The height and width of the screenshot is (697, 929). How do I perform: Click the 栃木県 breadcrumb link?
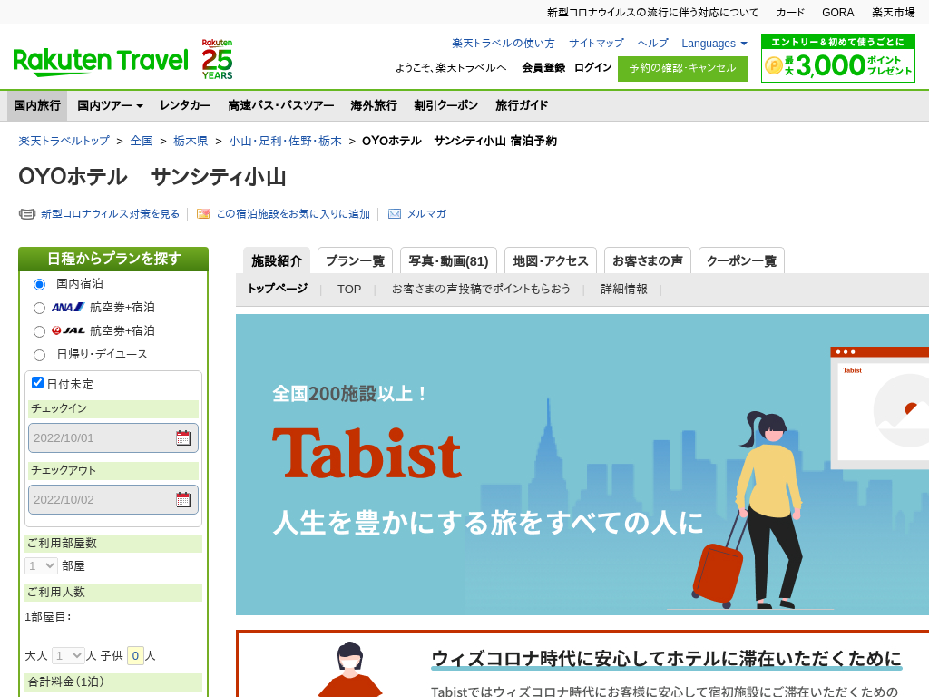click(x=191, y=141)
